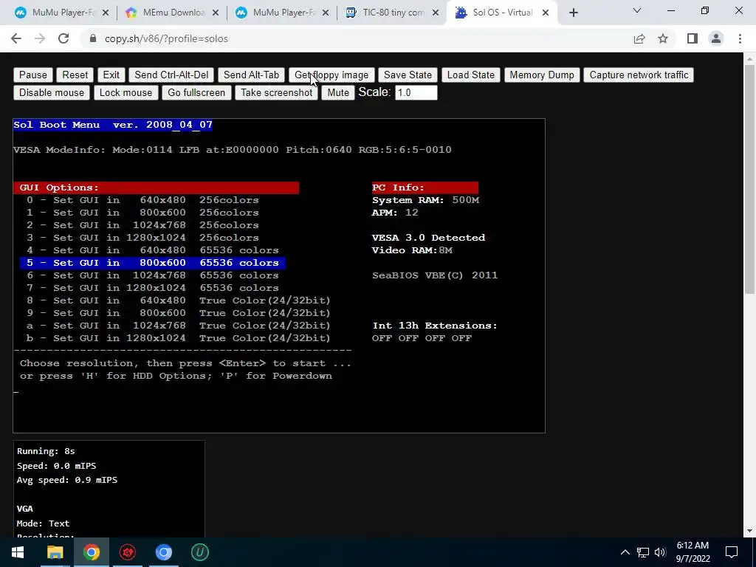Click Load State button

coord(470,75)
